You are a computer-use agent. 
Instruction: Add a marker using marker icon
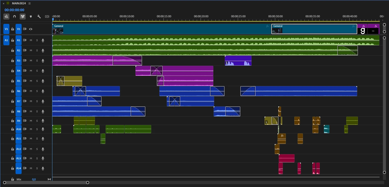coord(31,17)
